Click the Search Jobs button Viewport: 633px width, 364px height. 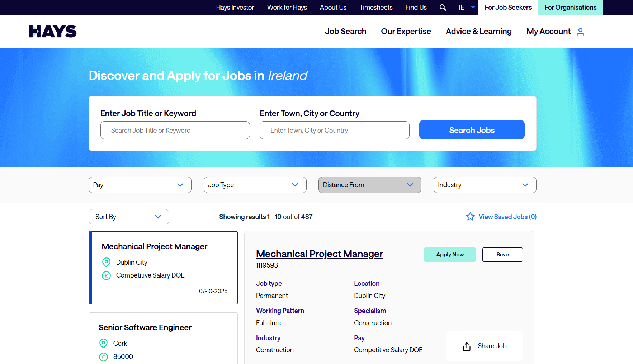click(472, 130)
